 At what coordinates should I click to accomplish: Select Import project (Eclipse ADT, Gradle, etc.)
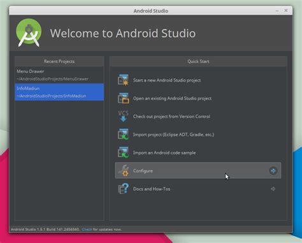pos(198,135)
